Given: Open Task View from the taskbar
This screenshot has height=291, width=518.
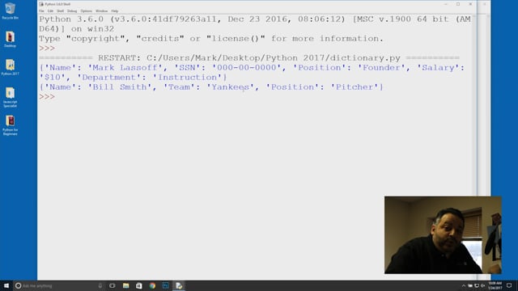Looking at the screenshot, I should point(113,285).
